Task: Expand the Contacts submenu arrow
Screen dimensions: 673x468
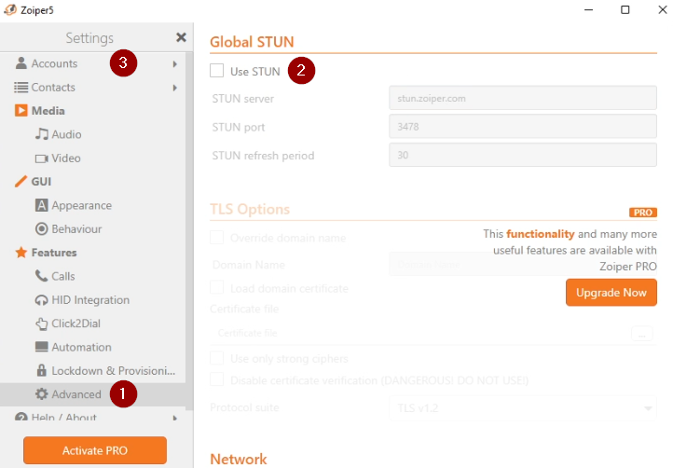Action: tap(174, 88)
